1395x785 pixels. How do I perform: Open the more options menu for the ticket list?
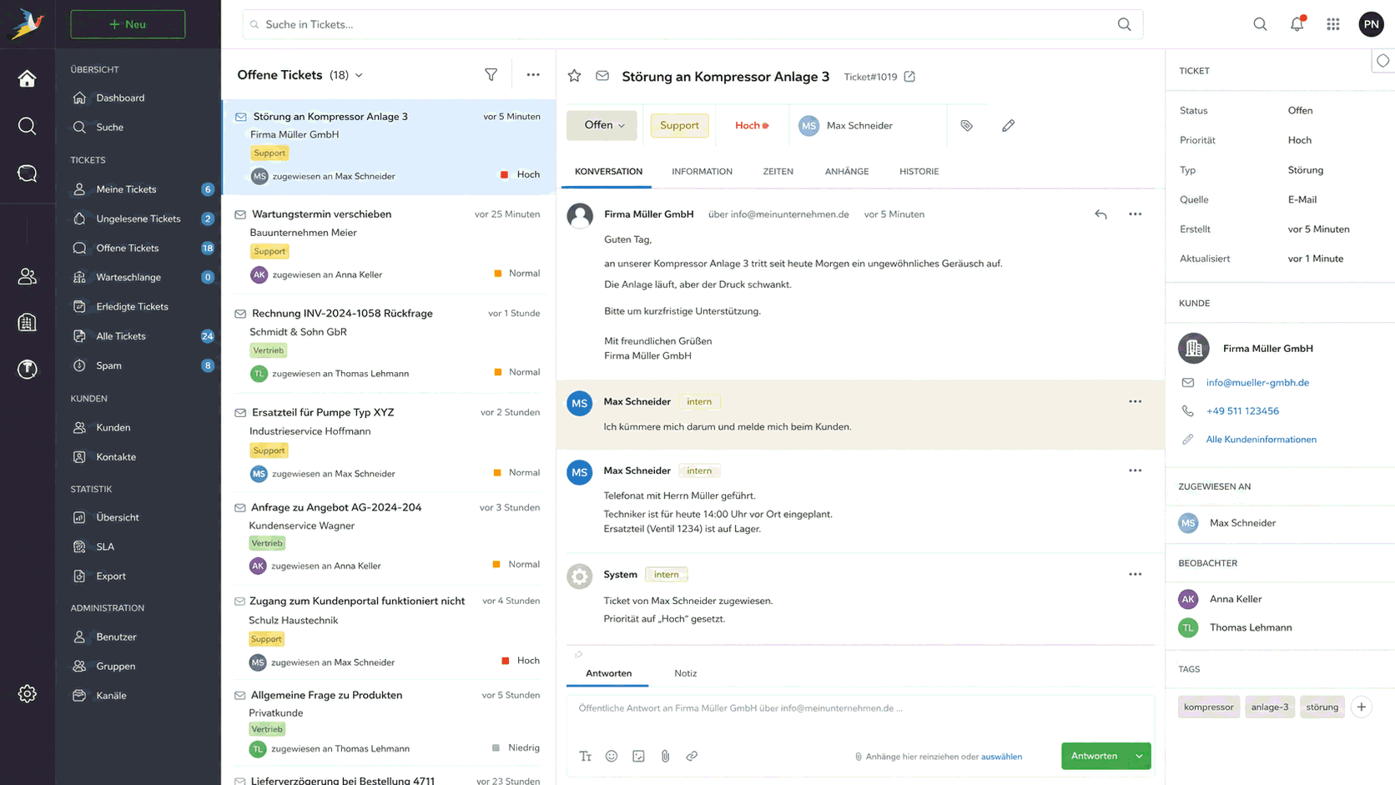point(533,75)
